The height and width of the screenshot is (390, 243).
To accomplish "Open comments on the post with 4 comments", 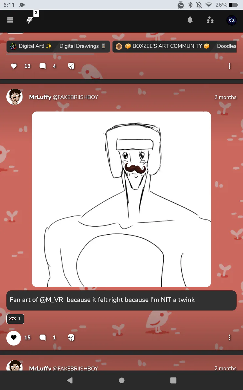I will coord(43,66).
